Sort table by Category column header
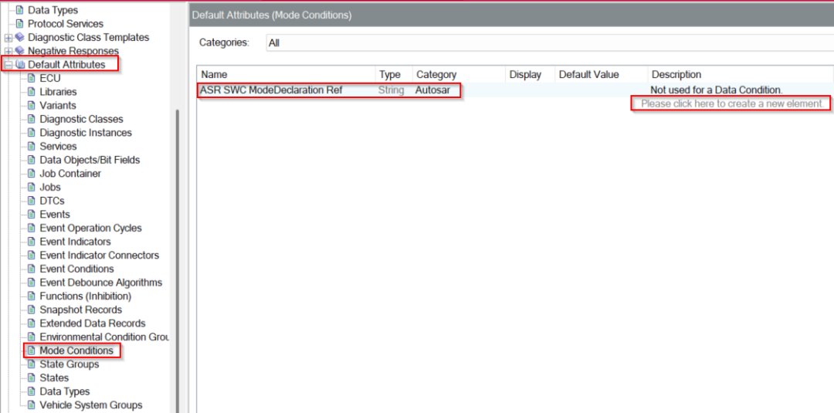 [459, 74]
